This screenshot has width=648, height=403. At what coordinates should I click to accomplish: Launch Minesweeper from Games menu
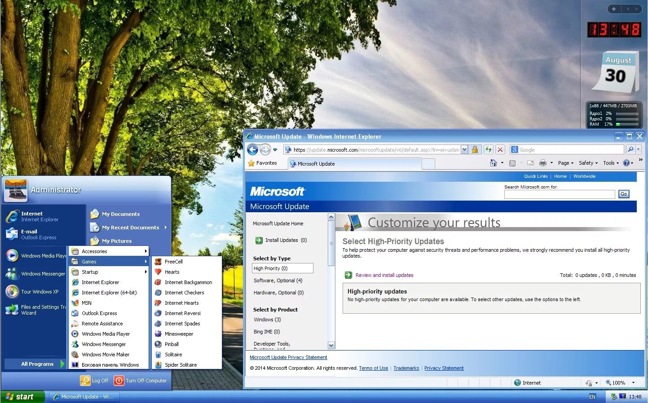[187, 334]
